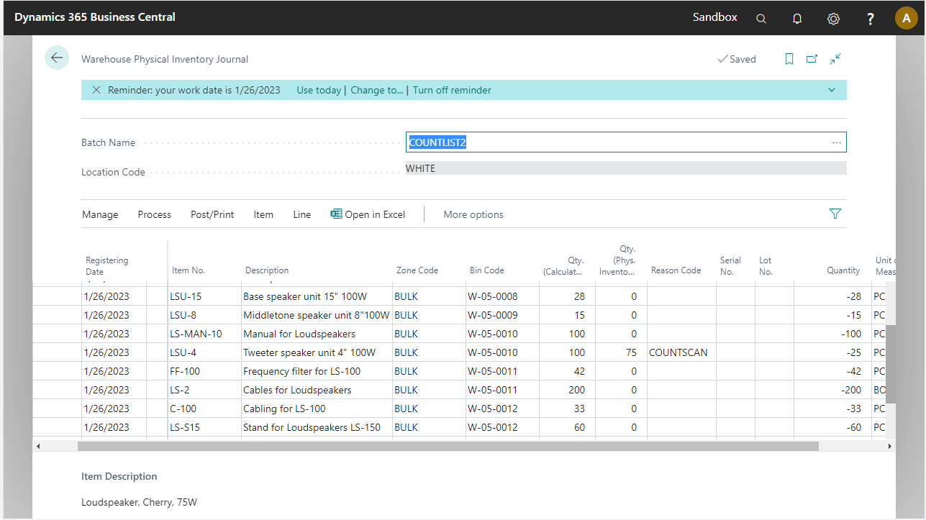
Task: Click the Location Code value WHITE
Action: (x=626, y=168)
